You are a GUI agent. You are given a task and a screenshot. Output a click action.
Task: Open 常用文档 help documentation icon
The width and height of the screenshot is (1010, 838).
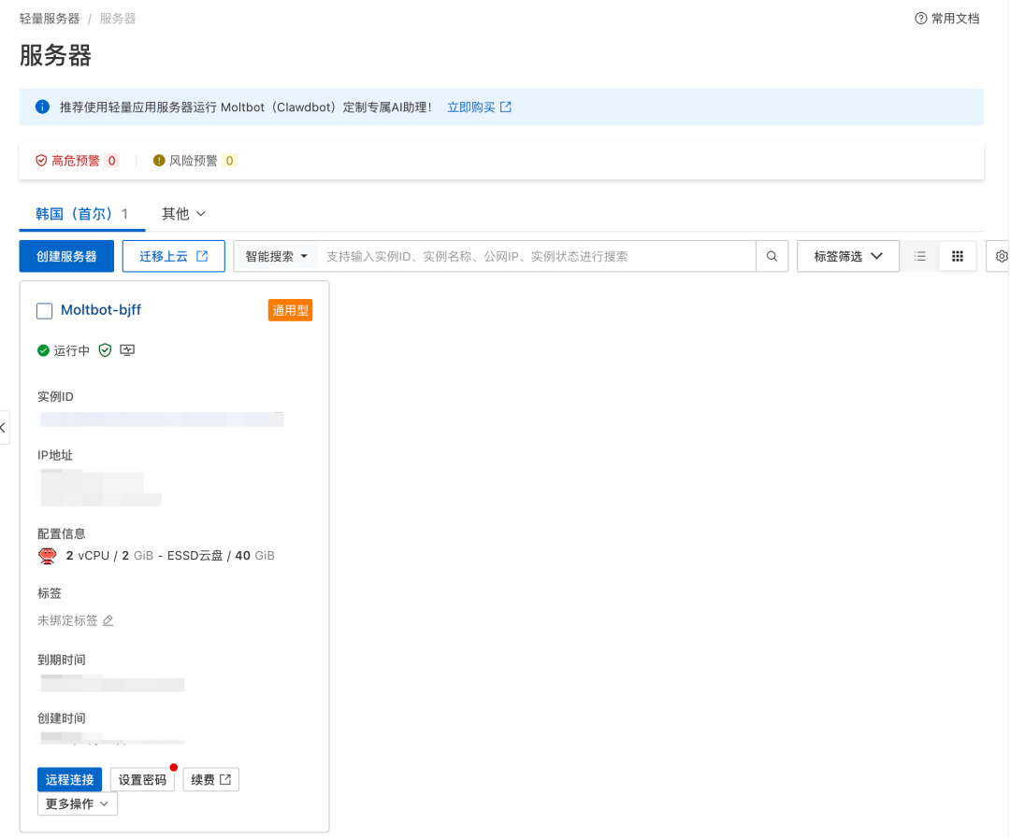pyautogui.click(x=922, y=18)
